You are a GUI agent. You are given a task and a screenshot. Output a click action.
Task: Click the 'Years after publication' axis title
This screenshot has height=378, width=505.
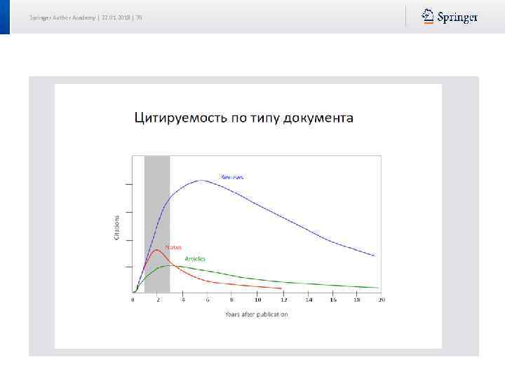[x=257, y=314]
